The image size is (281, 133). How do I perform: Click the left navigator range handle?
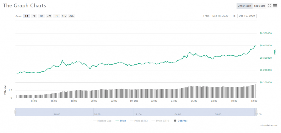click(15, 112)
